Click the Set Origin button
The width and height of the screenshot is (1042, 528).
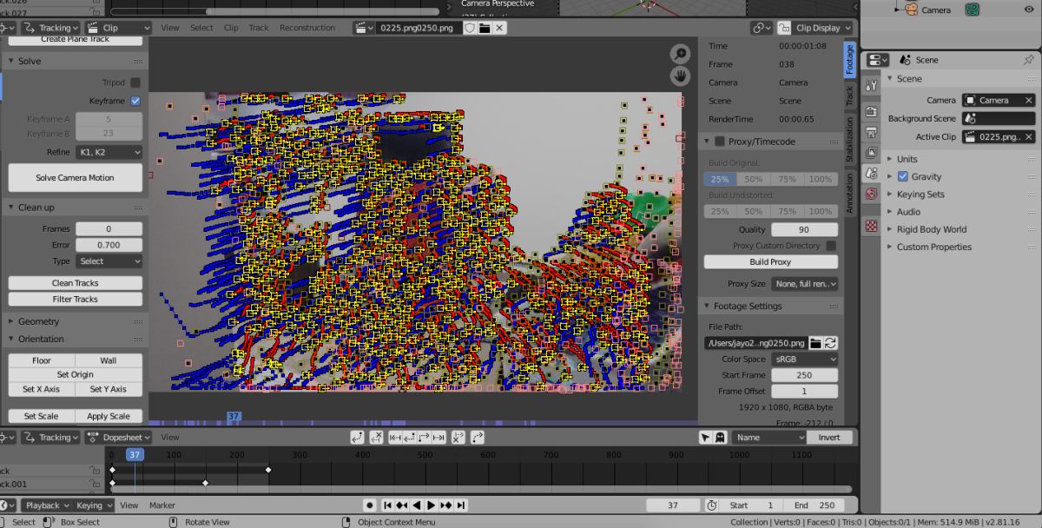(75, 374)
